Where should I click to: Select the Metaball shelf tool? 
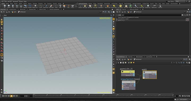coord(25,6)
